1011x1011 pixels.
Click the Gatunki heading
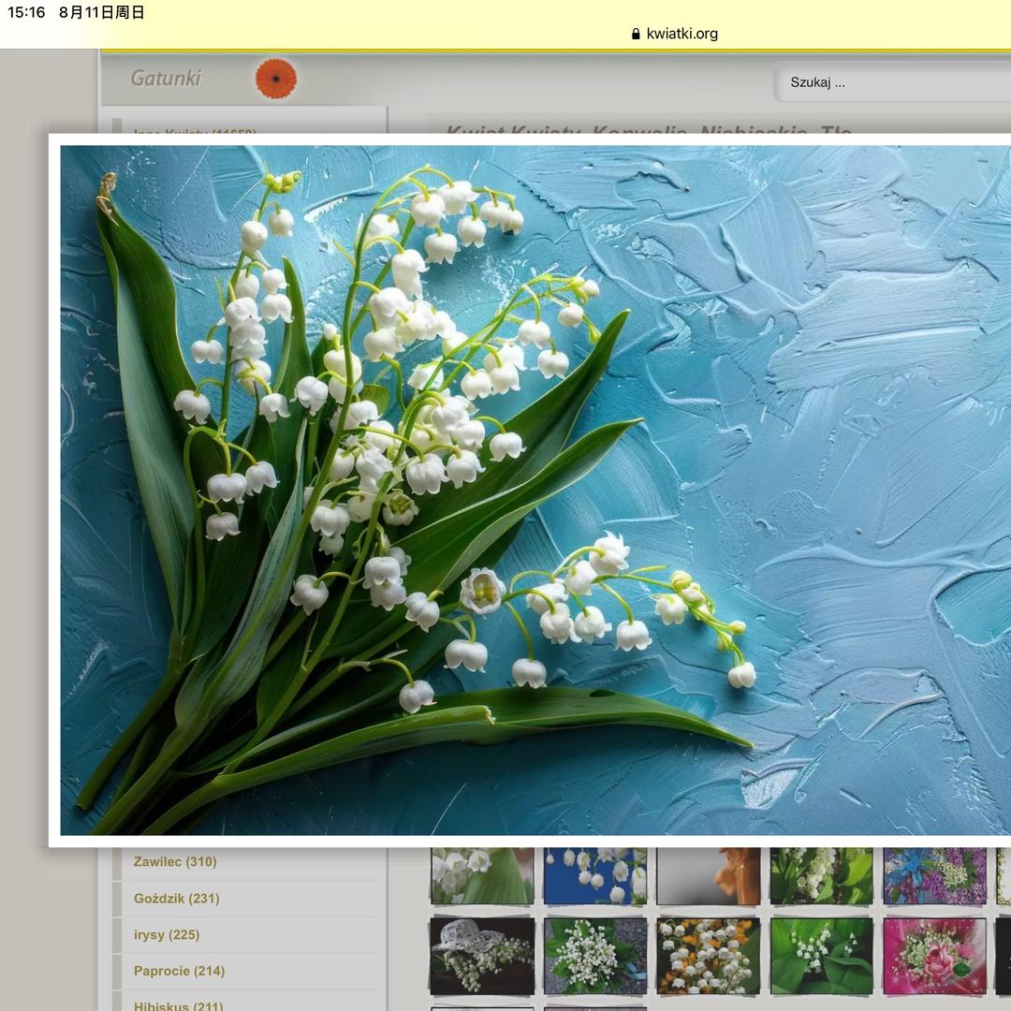click(x=166, y=78)
